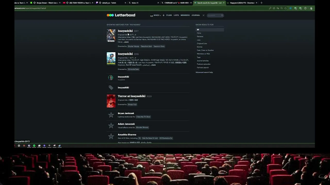Open the FILMS menu in Letterboxd header
This screenshot has height=185, width=330.
coord(169,15)
